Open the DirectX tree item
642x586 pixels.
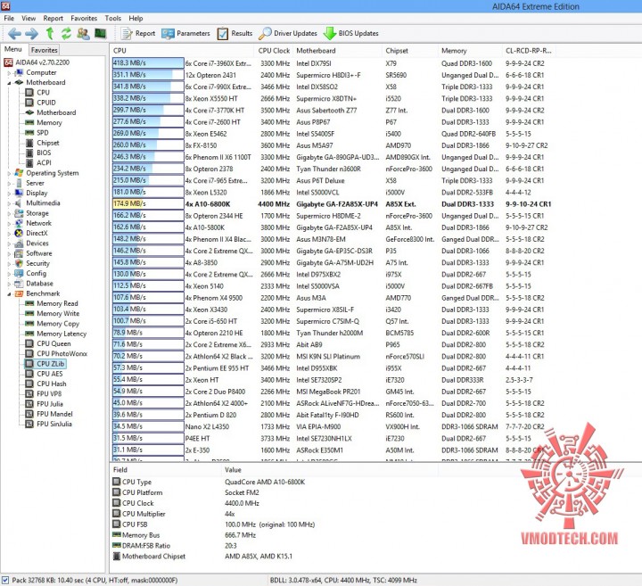(37, 233)
